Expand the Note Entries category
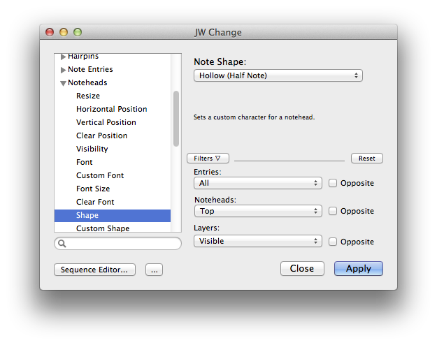The height and width of the screenshot is (345, 437). 64,70
